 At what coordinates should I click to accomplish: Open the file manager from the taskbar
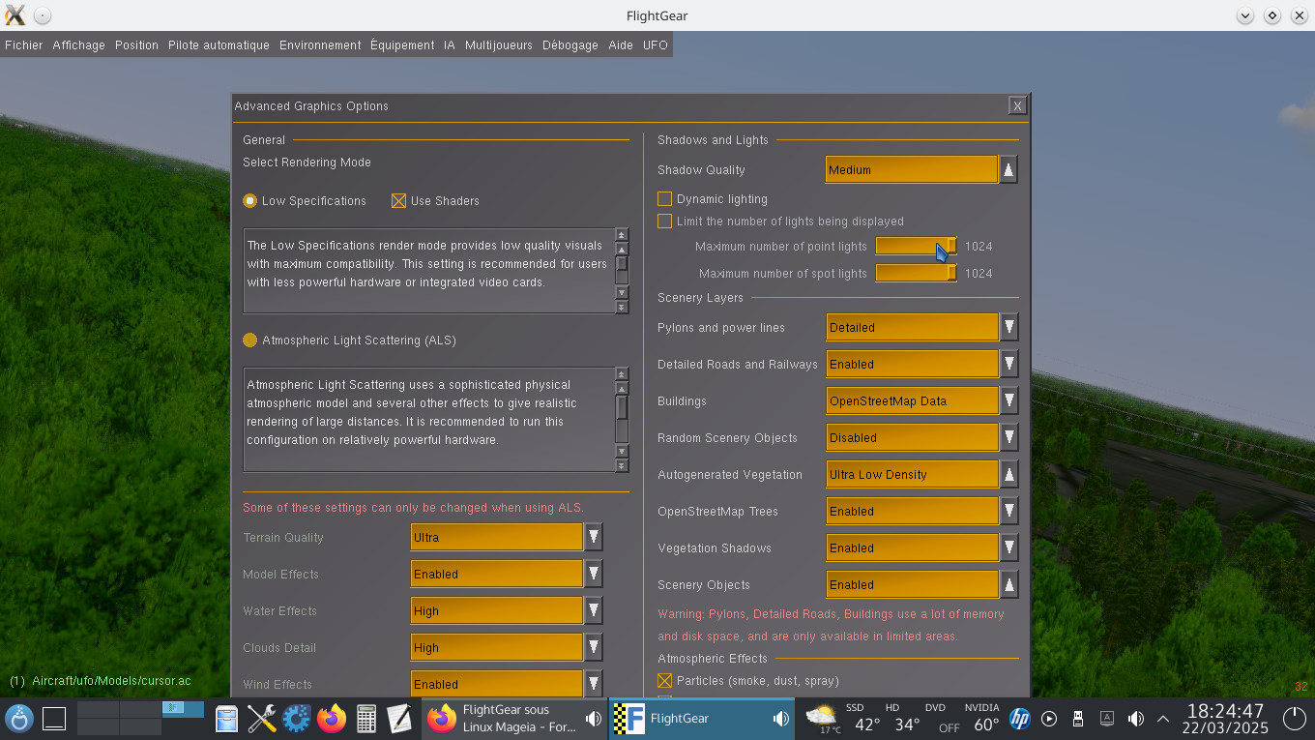pos(226,719)
